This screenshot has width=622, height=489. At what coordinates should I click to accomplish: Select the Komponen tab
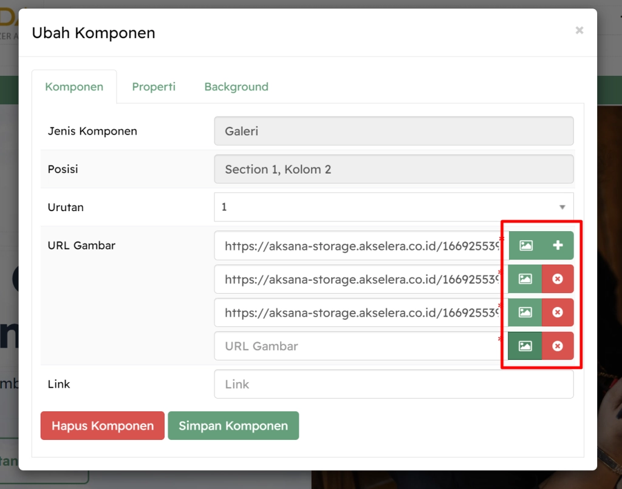click(74, 87)
